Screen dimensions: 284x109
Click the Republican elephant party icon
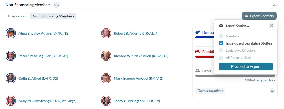(198, 52)
